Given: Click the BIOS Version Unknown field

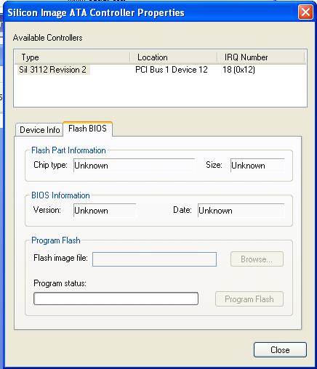Looking at the screenshot, I should [x=105, y=211].
